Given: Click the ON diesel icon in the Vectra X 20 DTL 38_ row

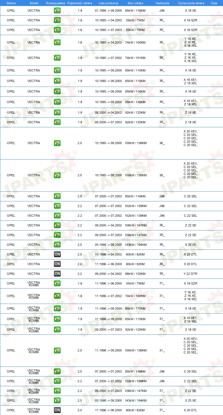Looking at the screenshot, I should pos(57,264).
